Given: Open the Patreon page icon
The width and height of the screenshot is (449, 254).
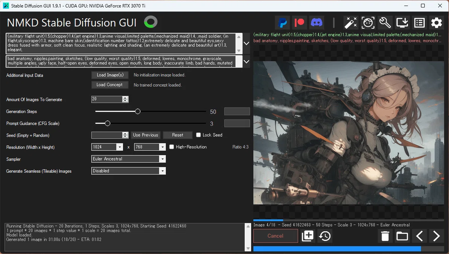Looking at the screenshot, I should click(x=300, y=23).
